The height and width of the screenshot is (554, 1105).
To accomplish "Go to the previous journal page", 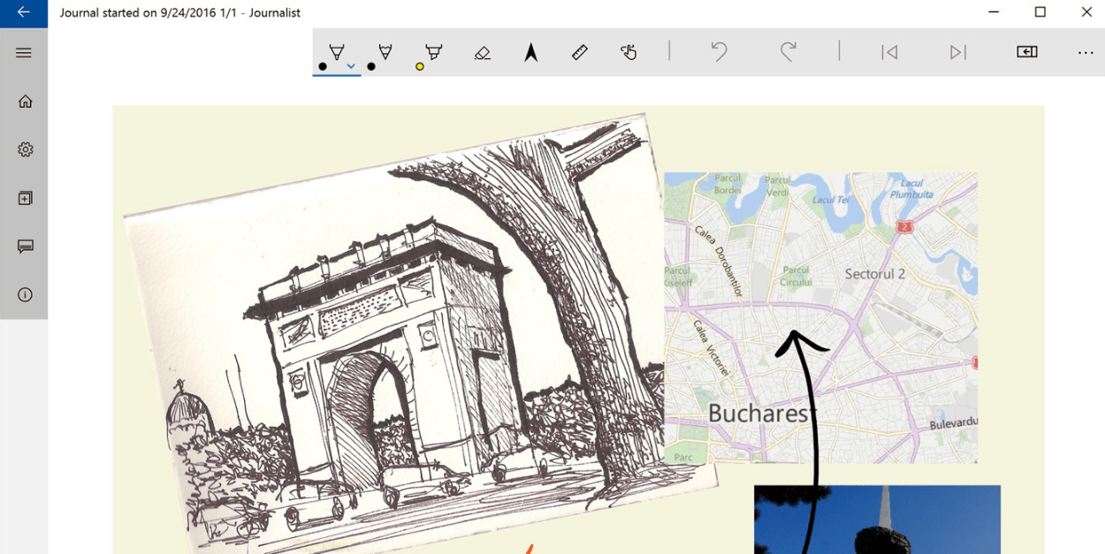I will [889, 52].
